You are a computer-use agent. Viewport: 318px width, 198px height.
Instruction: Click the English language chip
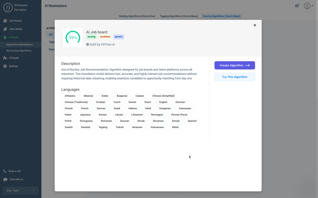point(163,102)
